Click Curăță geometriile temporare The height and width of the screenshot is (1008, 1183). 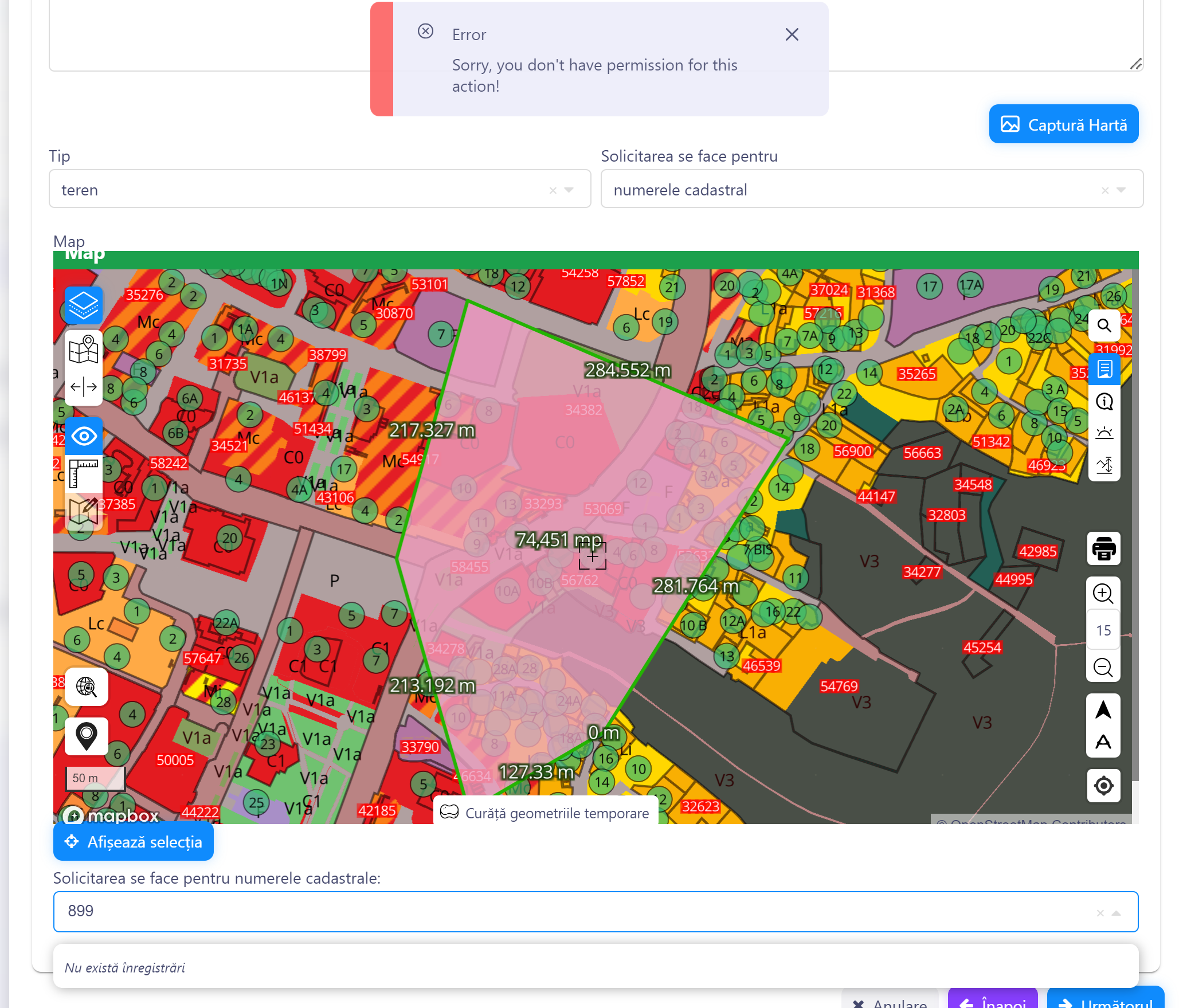click(546, 813)
